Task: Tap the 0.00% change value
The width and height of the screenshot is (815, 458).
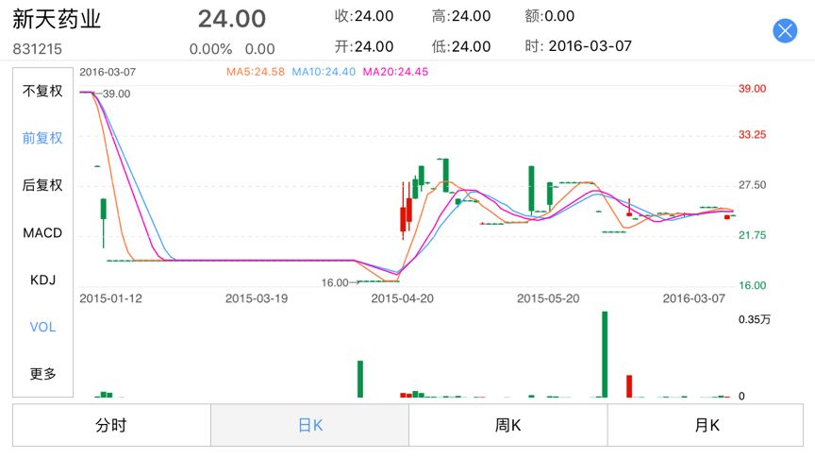Action: [x=210, y=49]
